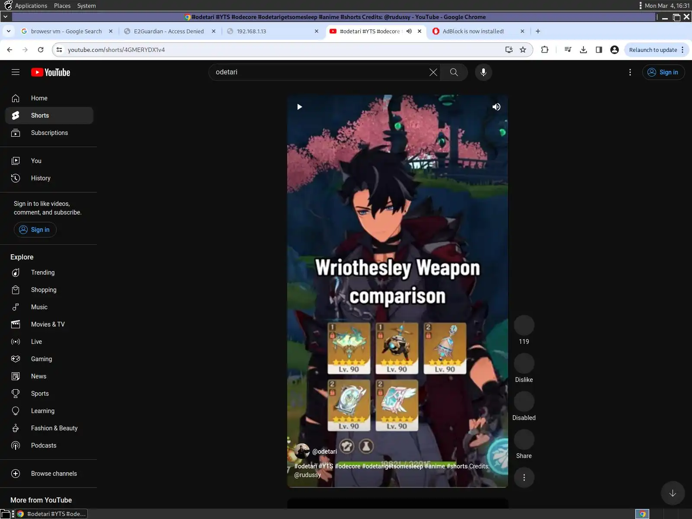Toggle Chrome side panel
This screenshot has height=519, width=692.
click(599, 50)
